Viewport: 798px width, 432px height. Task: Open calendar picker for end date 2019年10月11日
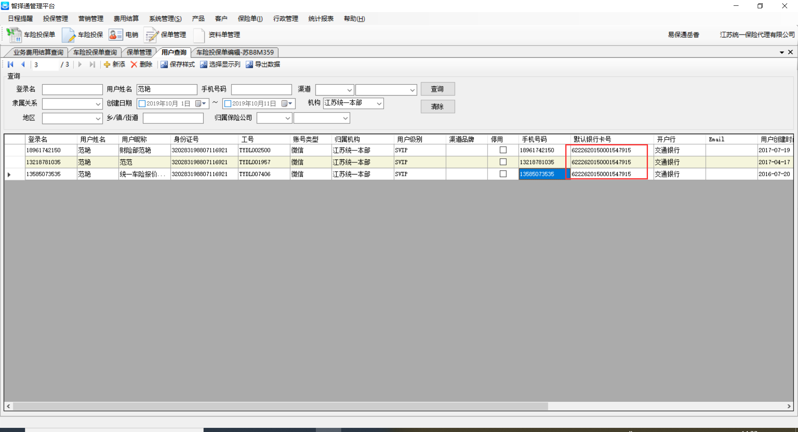click(x=287, y=103)
